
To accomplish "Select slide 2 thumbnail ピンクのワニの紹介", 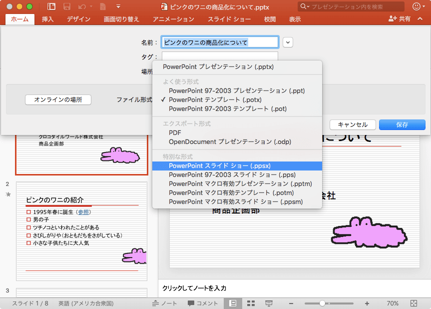I will click(81, 231).
